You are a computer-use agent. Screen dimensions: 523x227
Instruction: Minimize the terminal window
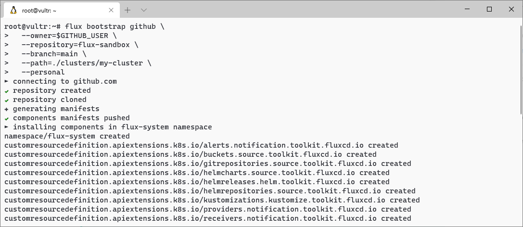pyautogui.click(x=467, y=9)
